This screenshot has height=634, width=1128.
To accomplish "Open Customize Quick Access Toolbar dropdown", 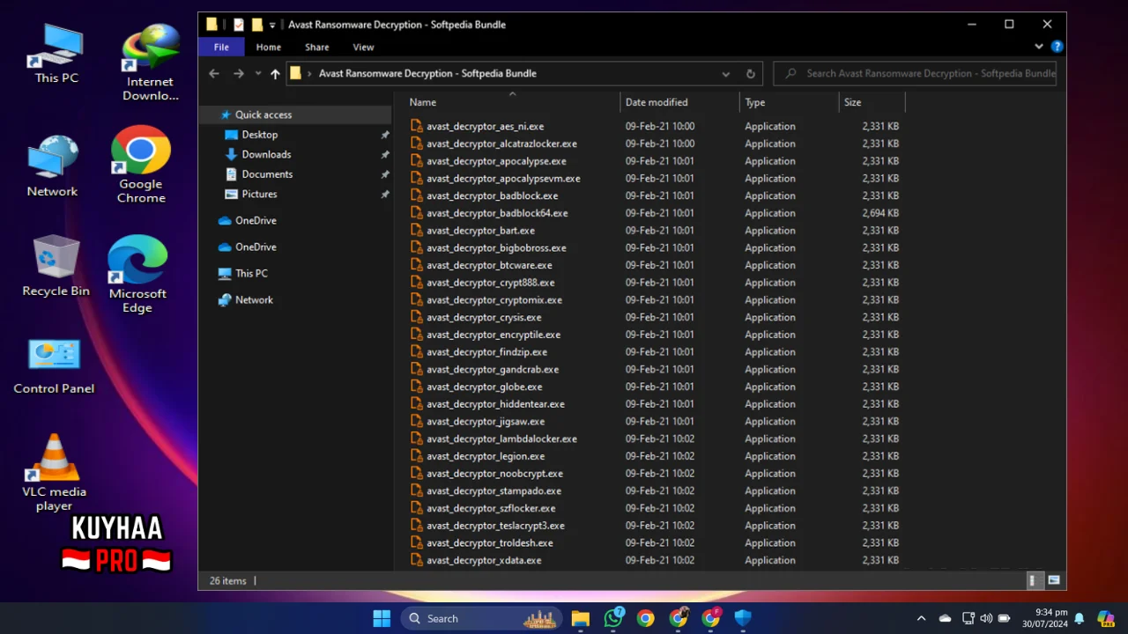I will (272, 26).
